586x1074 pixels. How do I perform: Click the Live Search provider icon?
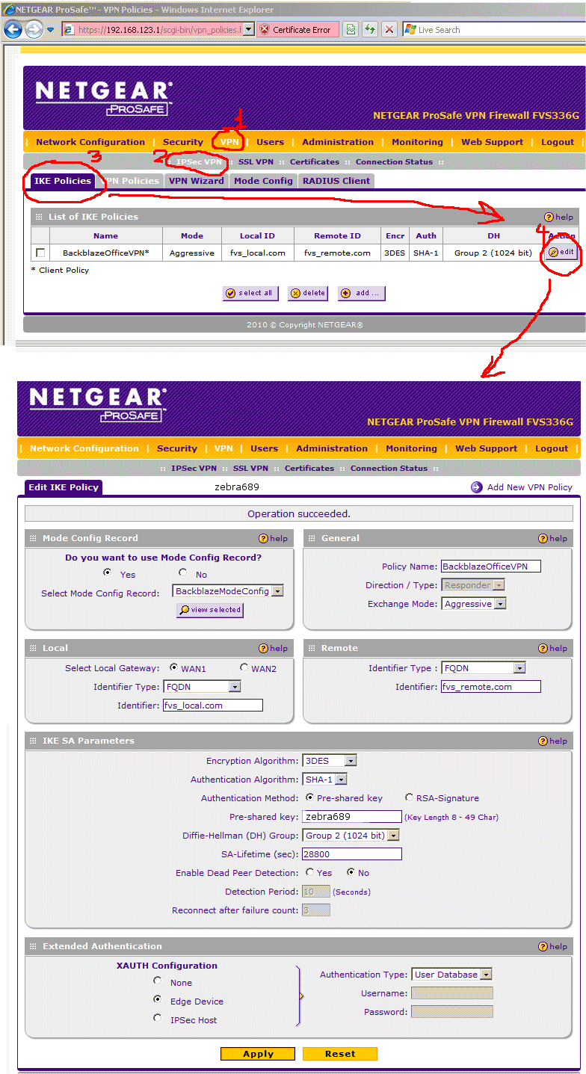click(410, 30)
